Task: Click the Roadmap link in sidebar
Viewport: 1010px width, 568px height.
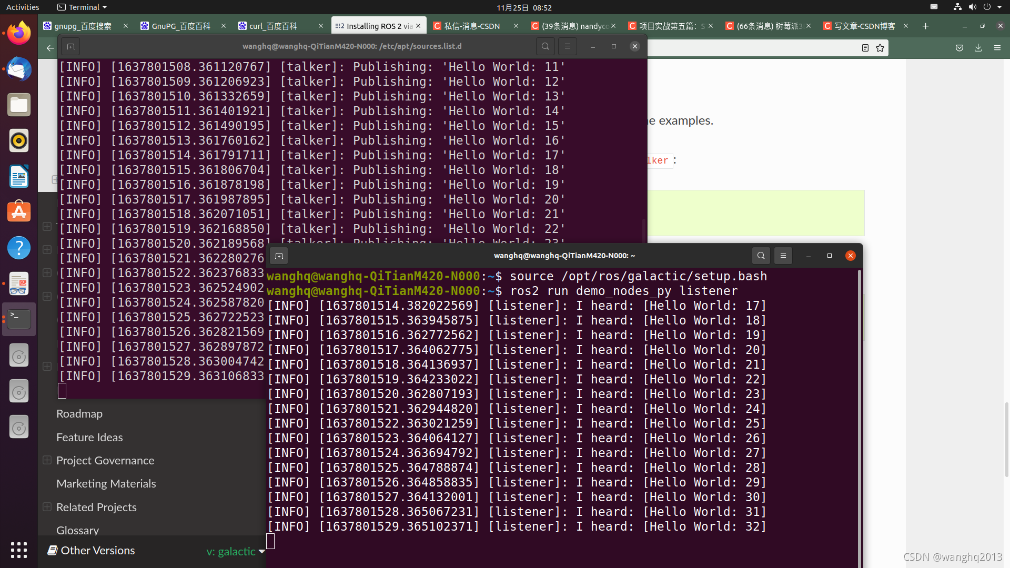Action: click(79, 413)
